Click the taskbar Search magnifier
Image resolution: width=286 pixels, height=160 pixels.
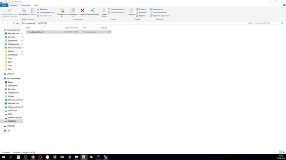pyautogui.click(x=11, y=157)
